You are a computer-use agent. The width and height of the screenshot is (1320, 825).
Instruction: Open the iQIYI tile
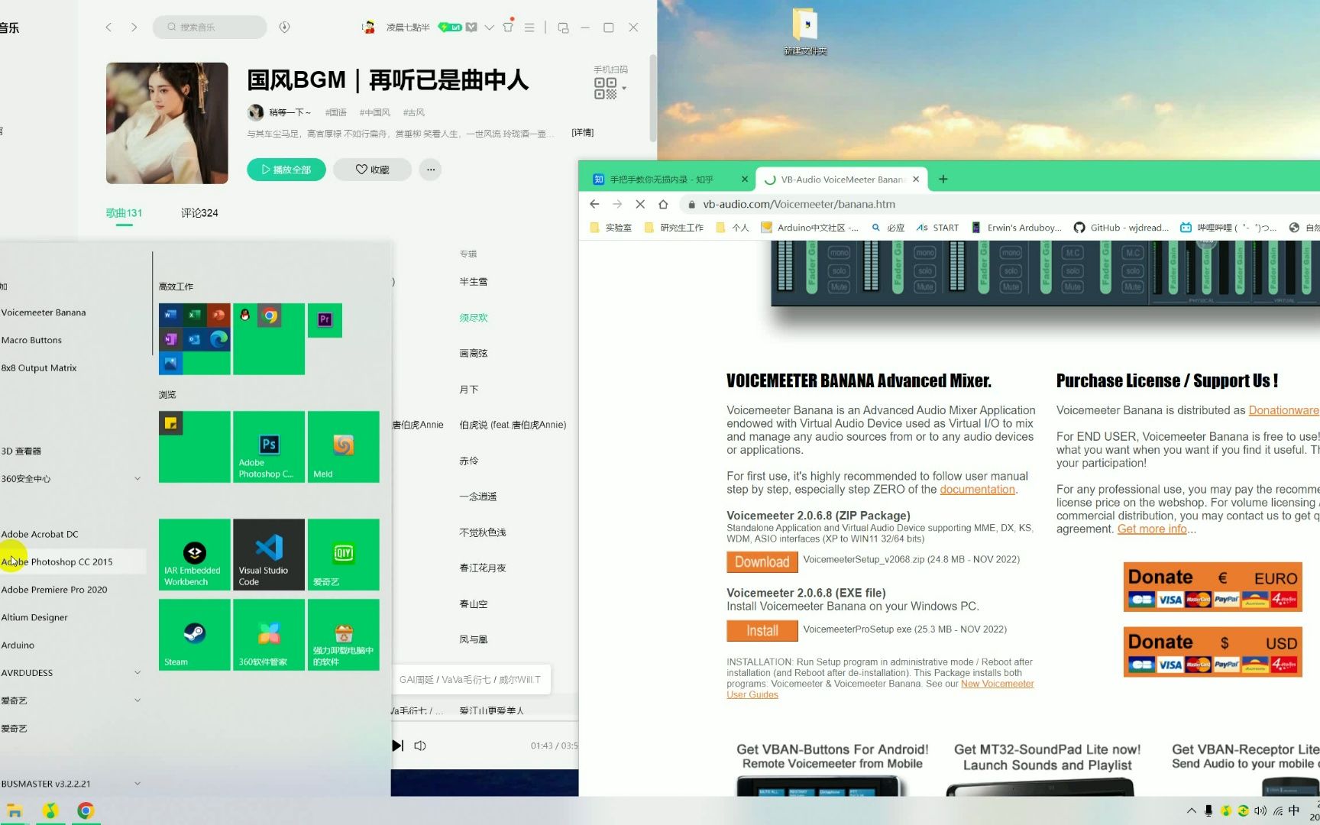tap(344, 555)
